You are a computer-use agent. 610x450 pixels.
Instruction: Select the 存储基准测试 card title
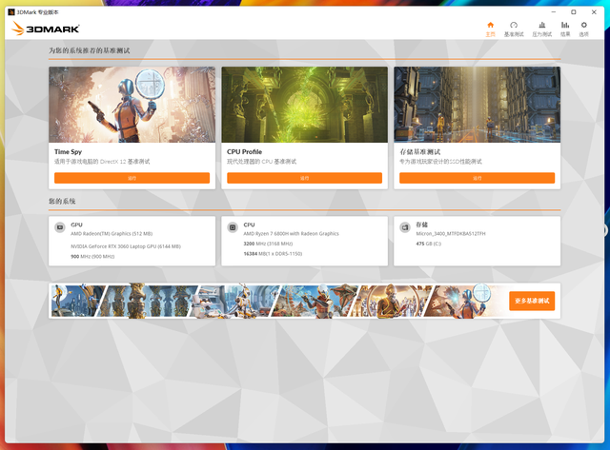(x=419, y=152)
